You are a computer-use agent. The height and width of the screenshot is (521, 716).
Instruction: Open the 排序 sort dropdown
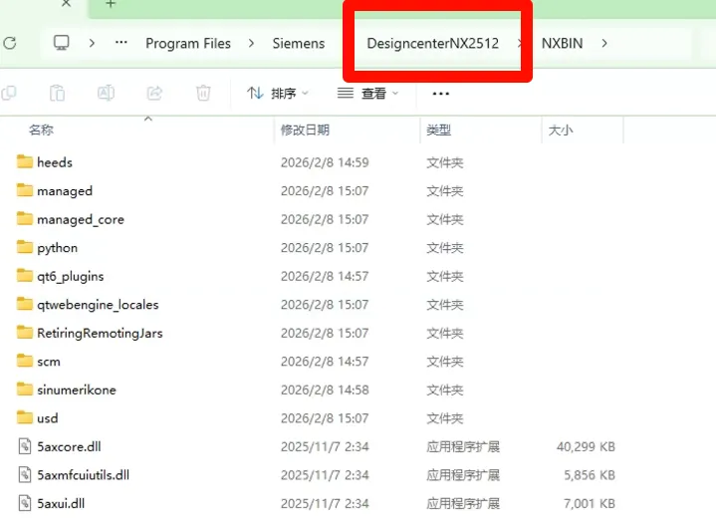(x=278, y=94)
